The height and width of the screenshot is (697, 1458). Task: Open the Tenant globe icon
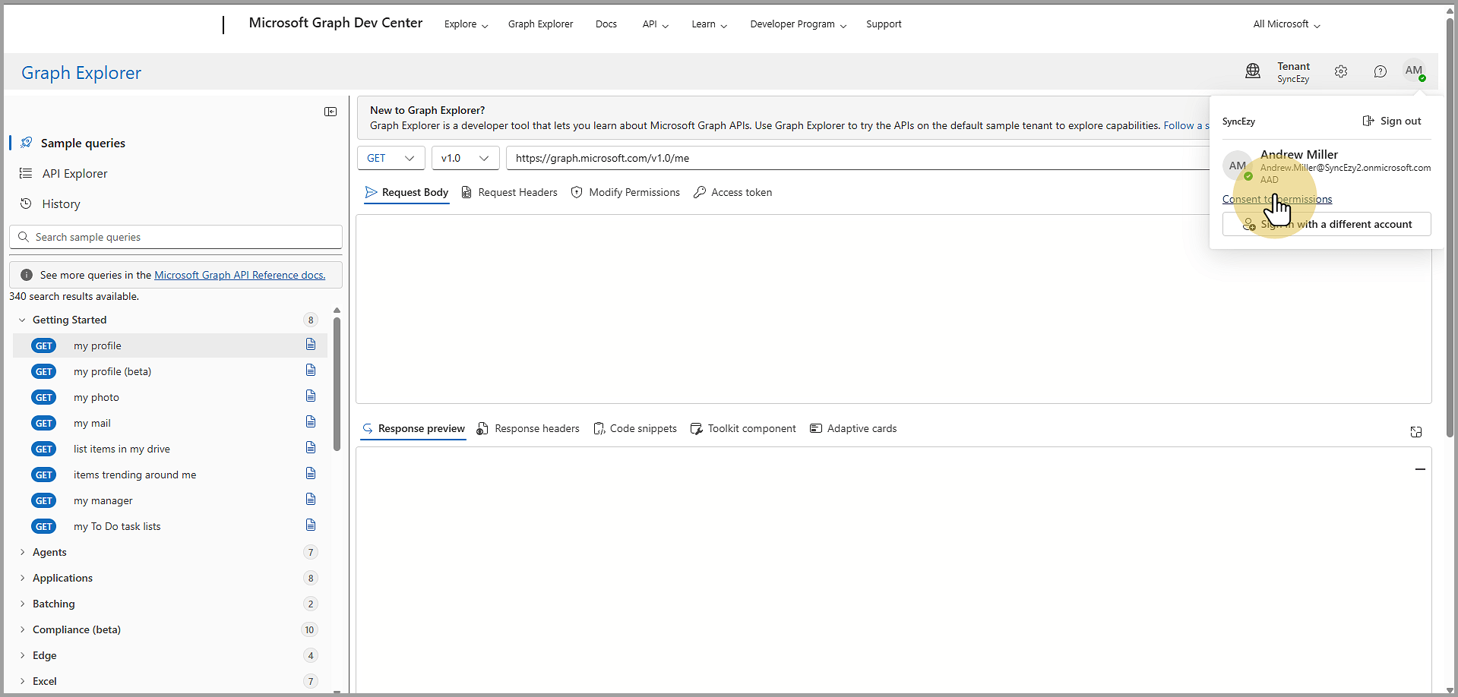(1253, 71)
